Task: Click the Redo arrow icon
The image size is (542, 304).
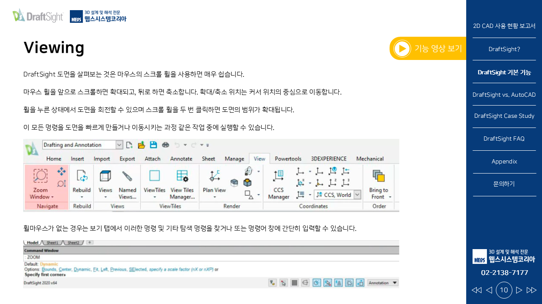Action: pos(194,145)
